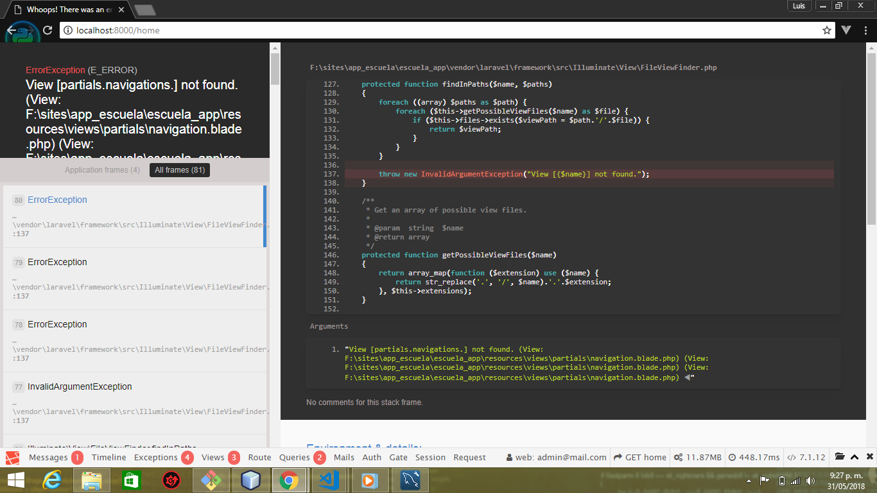Click the network signal tray icon
The image size is (877, 493).
coord(796,481)
